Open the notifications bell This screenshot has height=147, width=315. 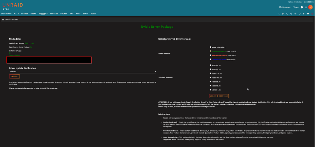coord(302,7)
